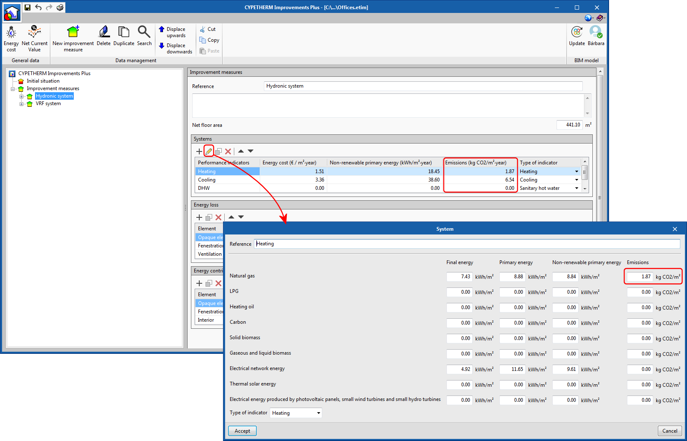Select Hydronic system in the tree
The height and width of the screenshot is (441, 687).
pyautogui.click(x=54, y=96)
